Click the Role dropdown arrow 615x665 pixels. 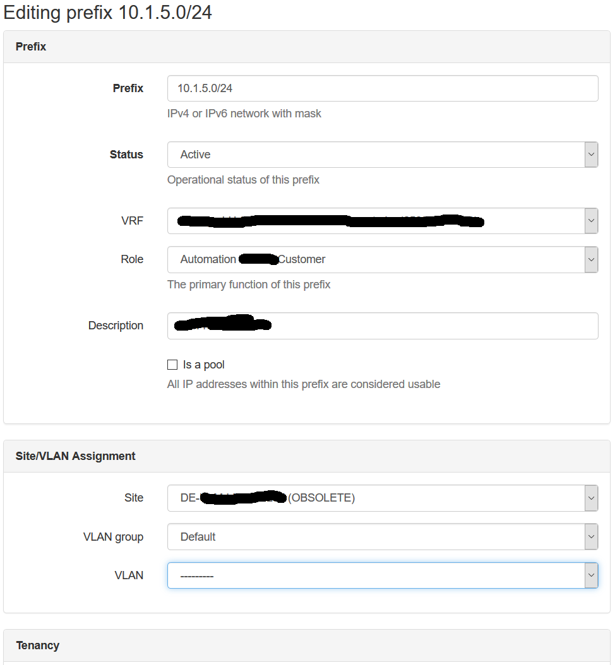click(591, 259)
